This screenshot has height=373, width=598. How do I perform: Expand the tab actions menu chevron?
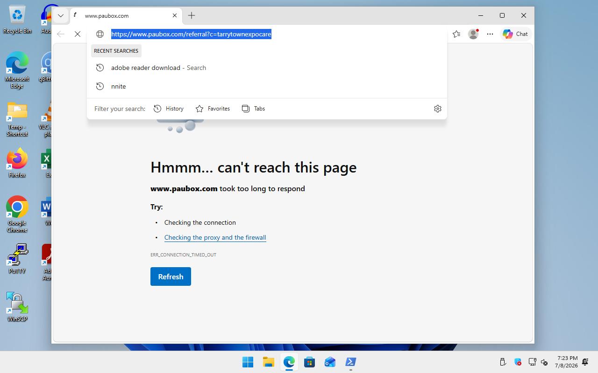tap(61, 15)
